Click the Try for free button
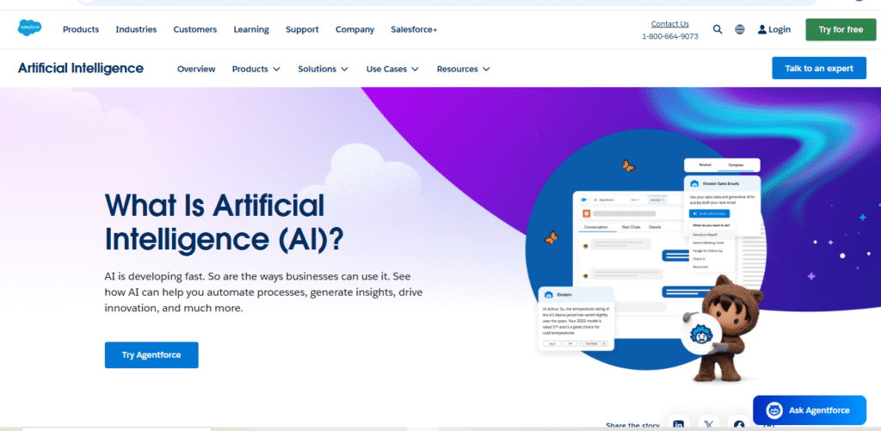Screen dimensions: 881x431 pyautogui.click(x=841, y=30)
